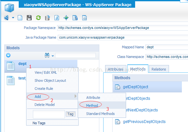Open the Add submenu entry
The width and height of the screenshot is (188, 132).
pos(38,97)
